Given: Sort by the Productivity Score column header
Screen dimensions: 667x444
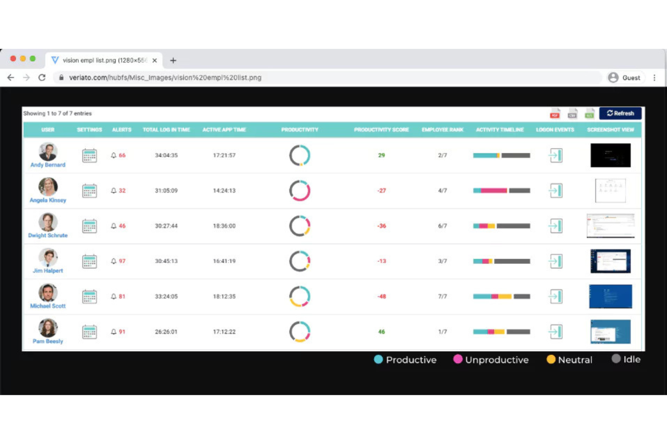Looking at the screenshot, I should [x=381, y=130].
